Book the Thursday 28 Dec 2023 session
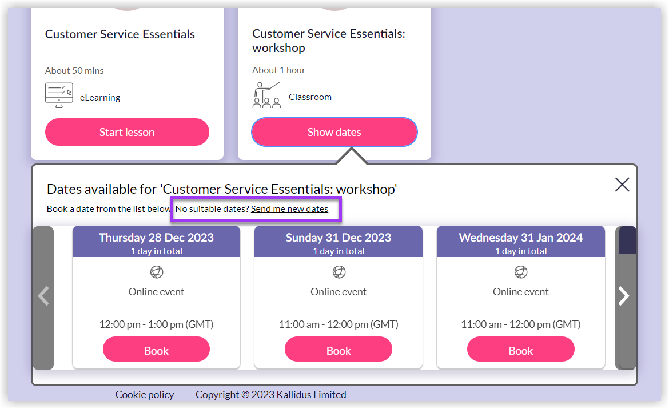The image size is (669, 409). click(156, 350)
